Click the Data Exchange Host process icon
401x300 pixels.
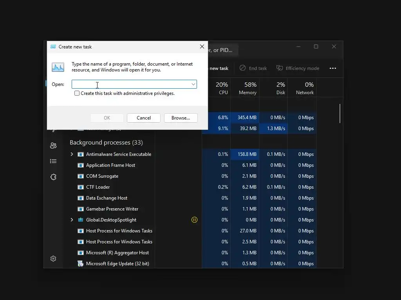(x=81, y=198)
